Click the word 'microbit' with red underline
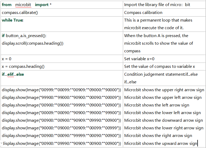 coord(23,5)
